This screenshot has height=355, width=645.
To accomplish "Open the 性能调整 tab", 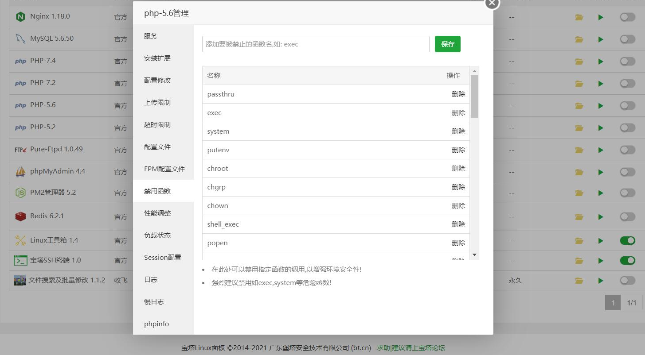I will click(x=164, y=213).
